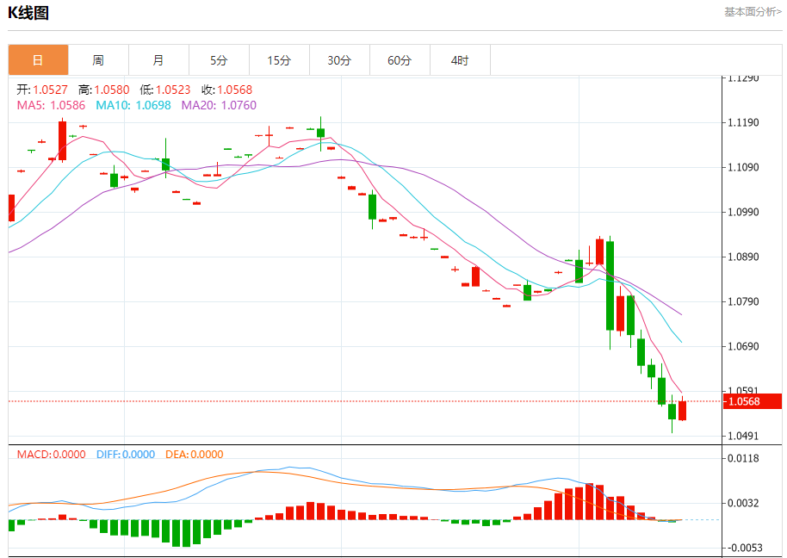Image resolution: width=787 pixels, height=558 pixels.
Task: Click the red 1.0568 current price tag
Action: click(742, 401)
